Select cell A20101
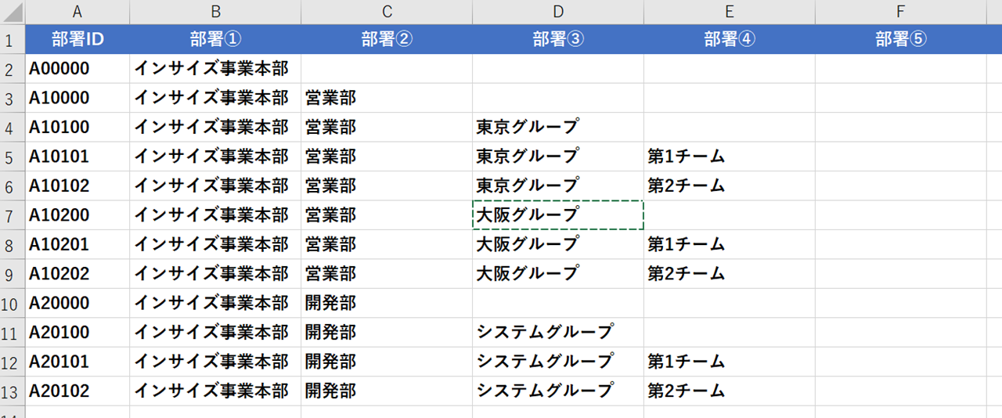The height and width of the screenshot is (418, 1002). 77,362
